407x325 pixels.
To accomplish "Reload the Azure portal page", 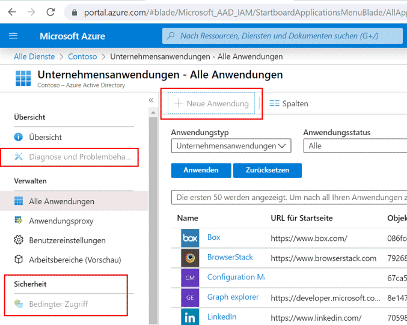I will [x=50, y=12].
